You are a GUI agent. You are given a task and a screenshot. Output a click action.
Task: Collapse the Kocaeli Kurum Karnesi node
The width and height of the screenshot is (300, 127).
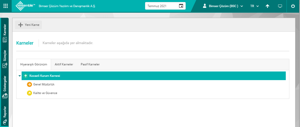click(x=19, y=76)
